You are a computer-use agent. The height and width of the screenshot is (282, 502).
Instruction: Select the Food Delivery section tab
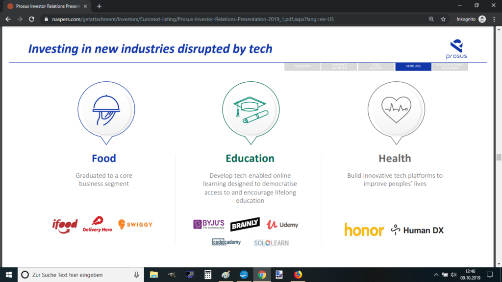tap(376, 67)
